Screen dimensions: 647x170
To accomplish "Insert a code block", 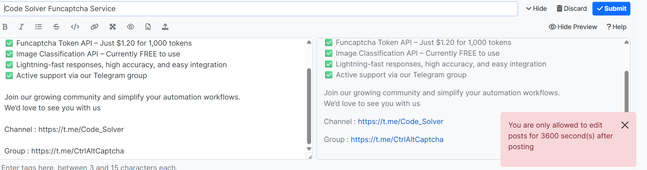I will (75, 27).
